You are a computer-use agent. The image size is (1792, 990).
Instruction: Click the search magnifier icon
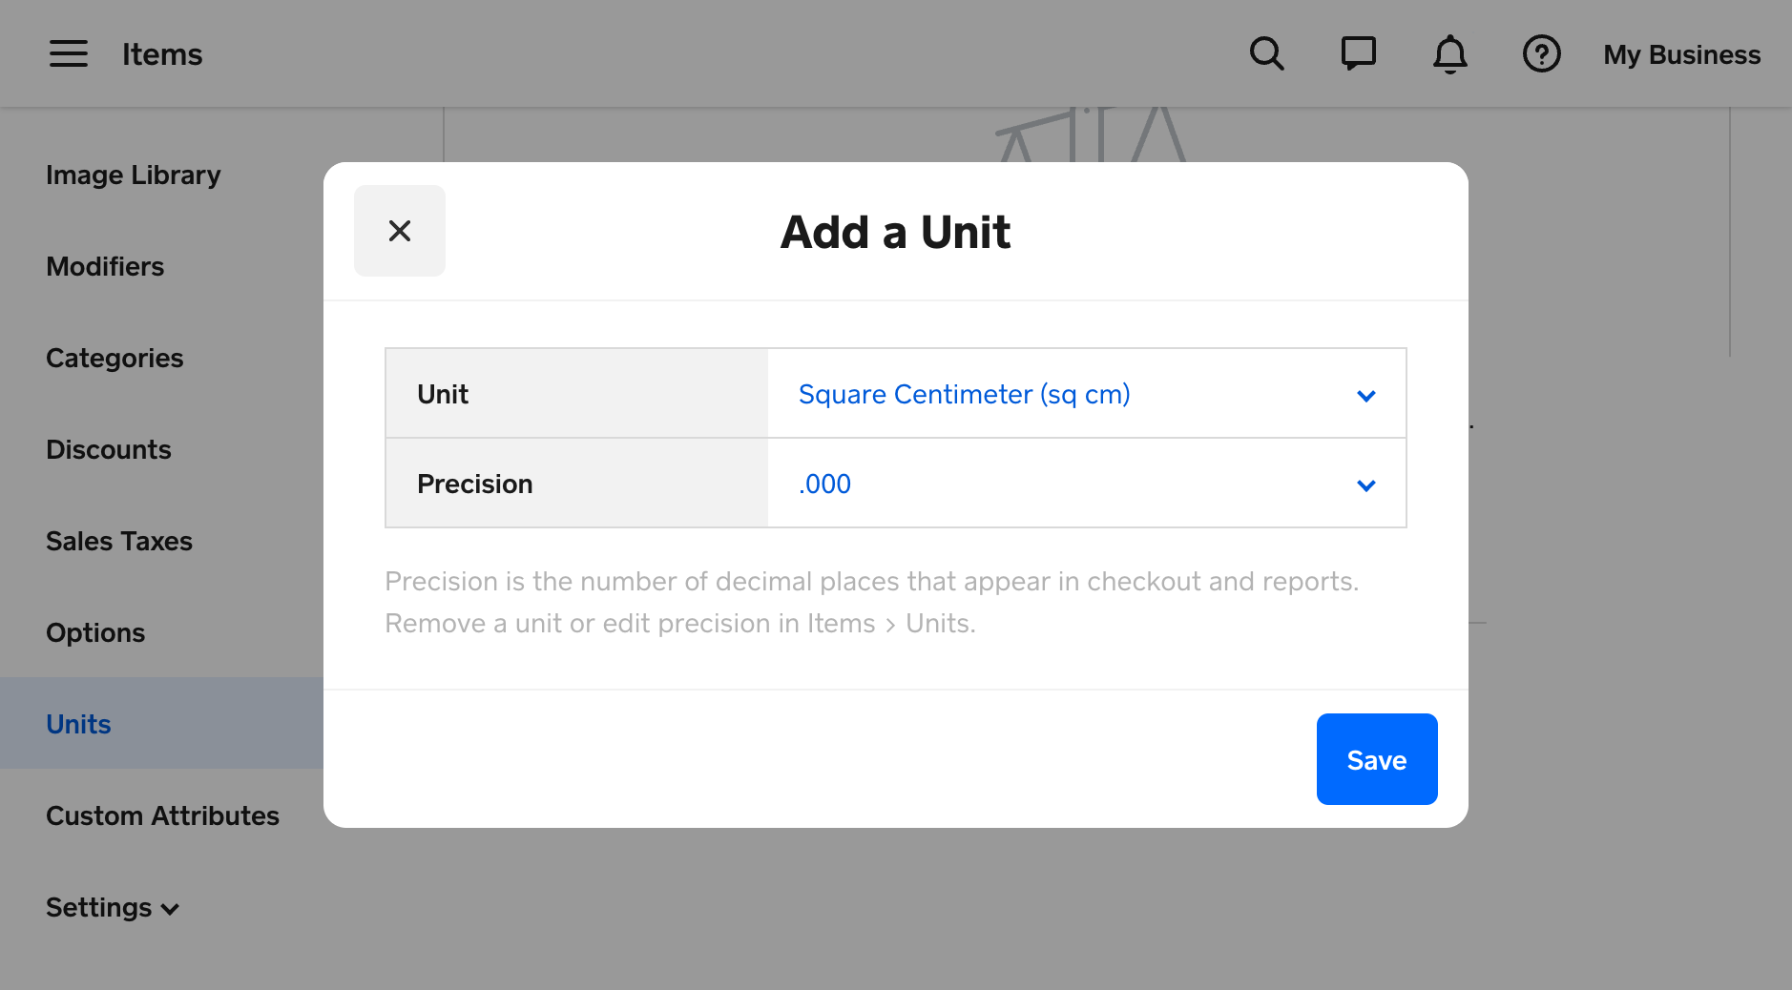(1266, 54)
